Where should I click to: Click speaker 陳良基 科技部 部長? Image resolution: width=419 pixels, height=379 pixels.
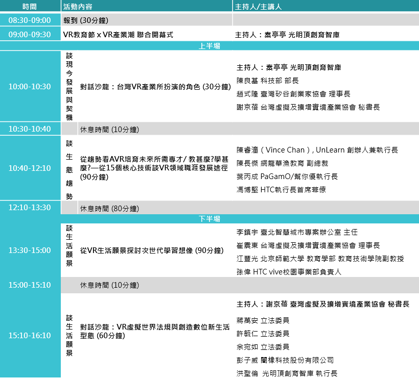(267, 81)
